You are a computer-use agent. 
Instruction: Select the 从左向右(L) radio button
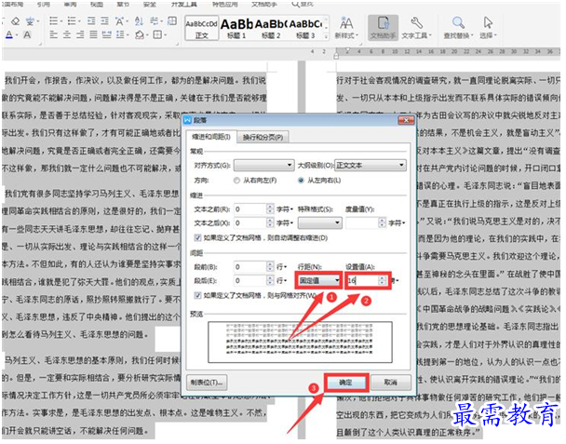[301, 181]
